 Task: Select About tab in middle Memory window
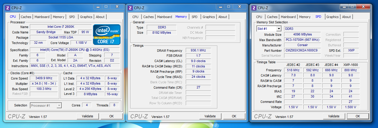223,17
